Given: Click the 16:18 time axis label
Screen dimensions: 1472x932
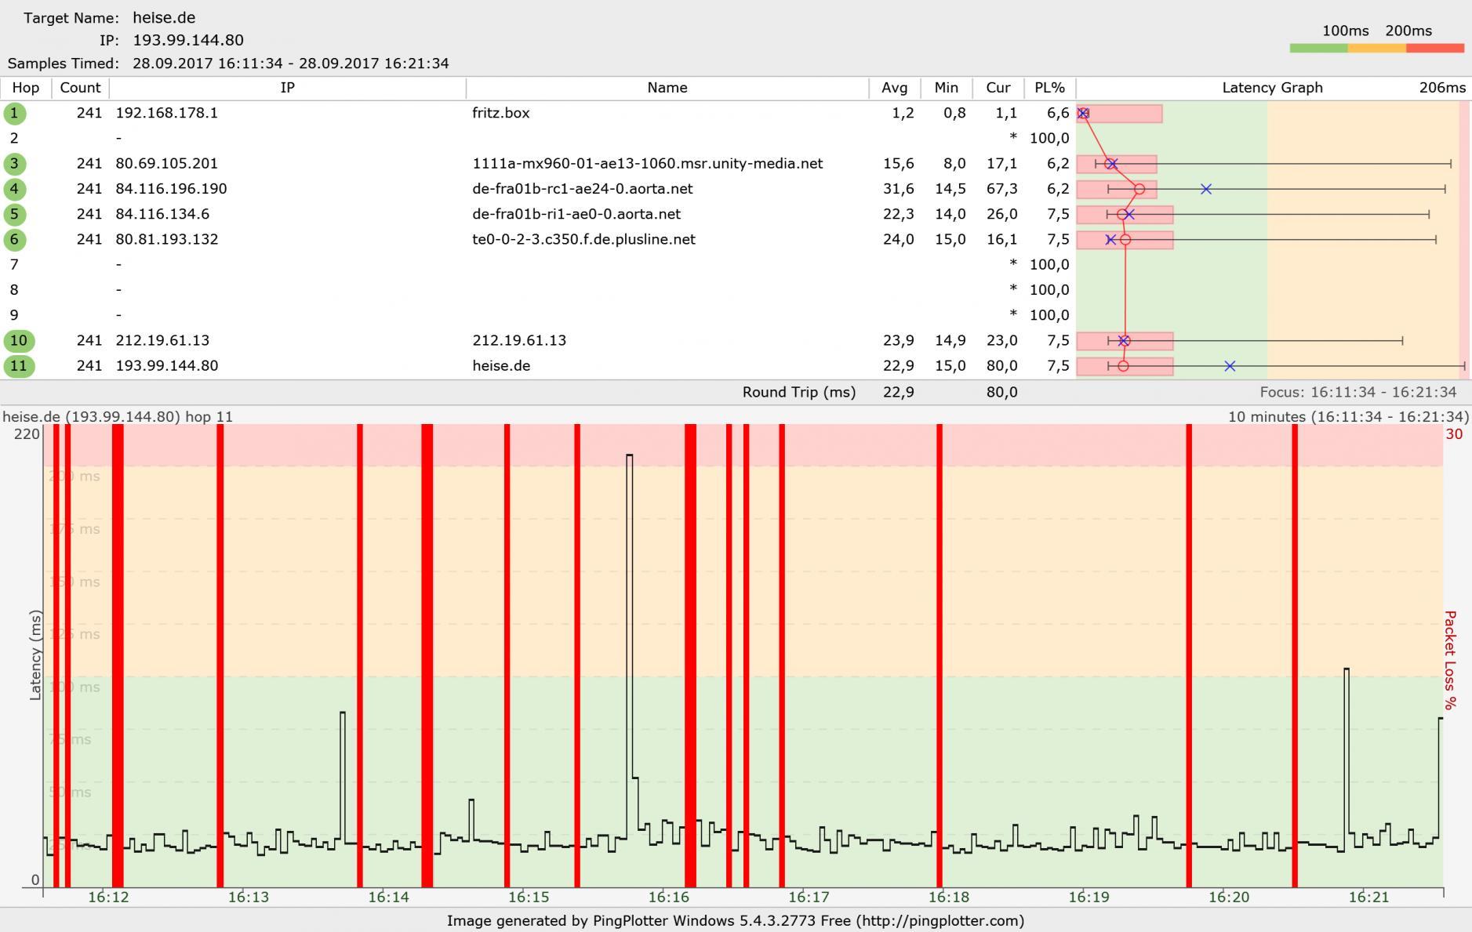Looking at the screenshot, I should click(x=949, y=898).
